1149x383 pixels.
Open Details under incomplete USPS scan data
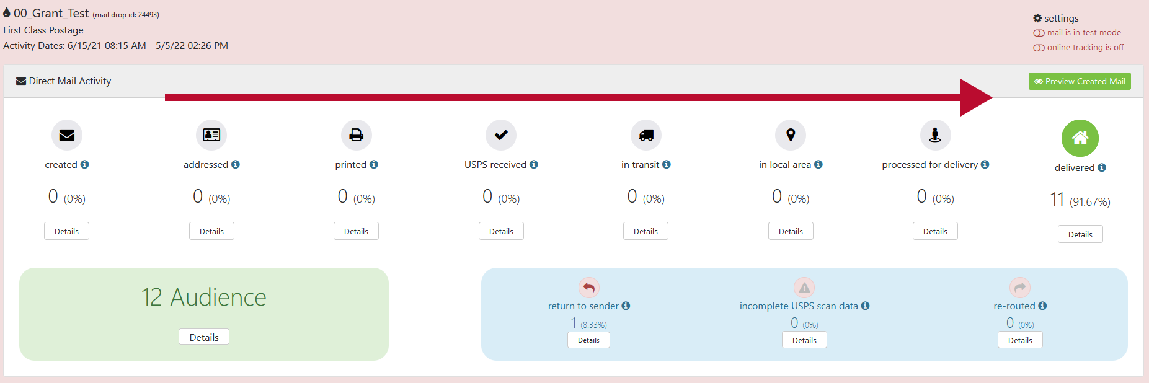click(x=804, y=340)
